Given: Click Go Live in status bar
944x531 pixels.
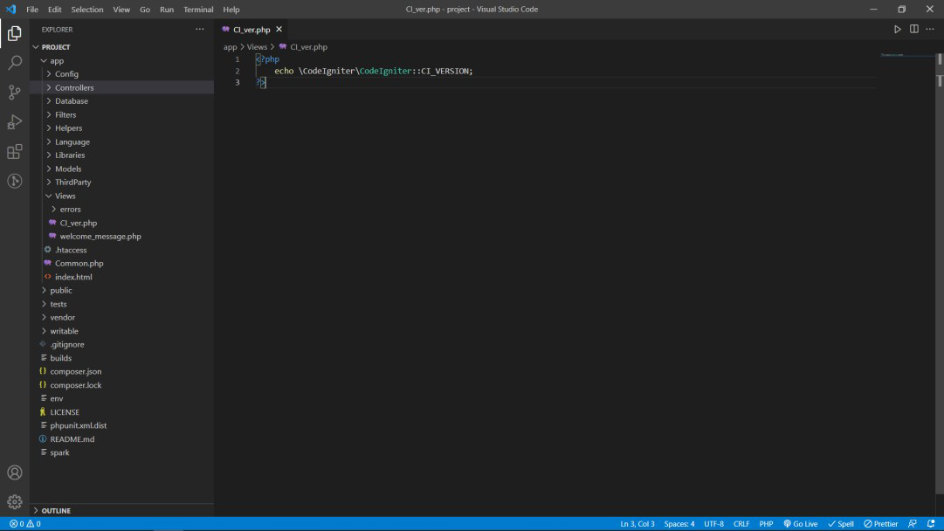Looking at the screenshot, I should click(x=800, y=524).
